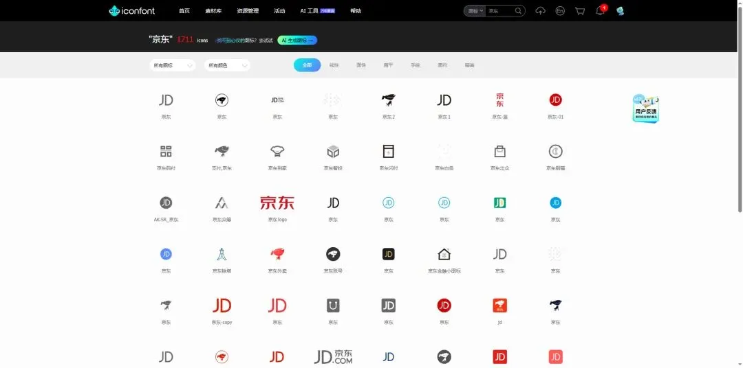Select the 京东智投 cube icon
743x368 pixels.
tap(333, 151)
